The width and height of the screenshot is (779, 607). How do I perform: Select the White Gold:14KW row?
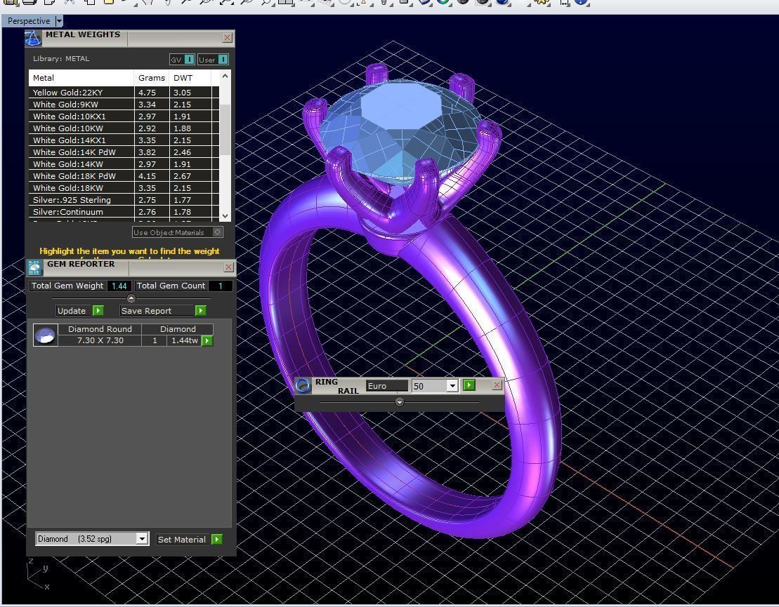click(x=124, y=164)
